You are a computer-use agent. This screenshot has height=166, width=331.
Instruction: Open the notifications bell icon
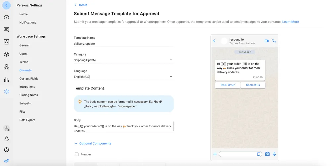pyautogui.click(x=7, y=139)
